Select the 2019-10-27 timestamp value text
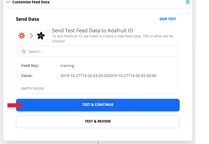 [108, 76]
